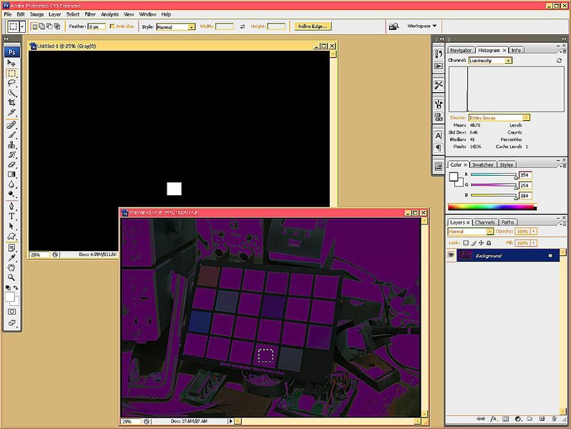Open the Workspace dropdown menu
Image resolution: width=571 pixels, height=429 pixels.
(421, 26)
